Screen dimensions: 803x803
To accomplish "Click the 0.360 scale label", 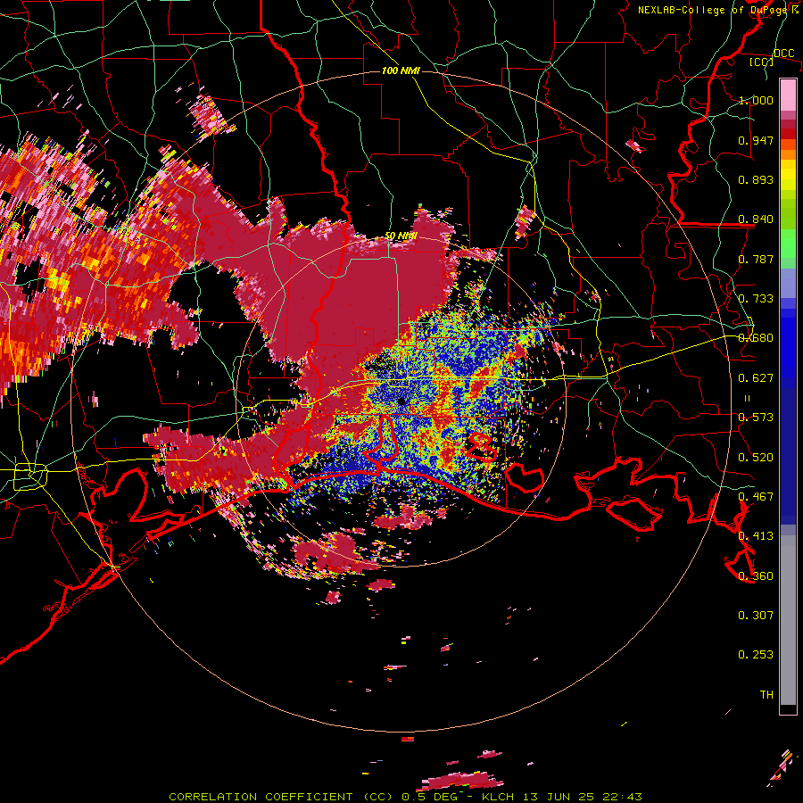I will click(x=756, y=576).
